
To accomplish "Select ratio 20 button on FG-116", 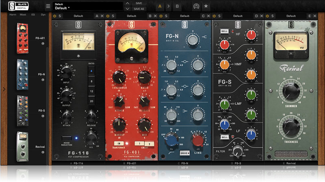I will pos(91,101).
